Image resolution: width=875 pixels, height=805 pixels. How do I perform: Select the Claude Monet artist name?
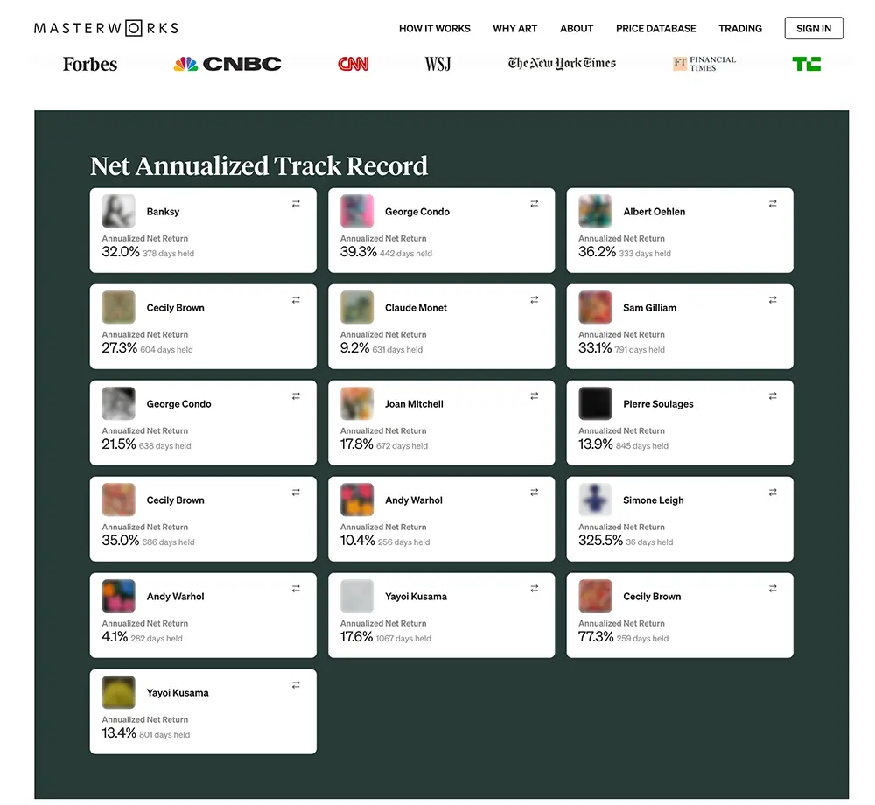(416, 308)
